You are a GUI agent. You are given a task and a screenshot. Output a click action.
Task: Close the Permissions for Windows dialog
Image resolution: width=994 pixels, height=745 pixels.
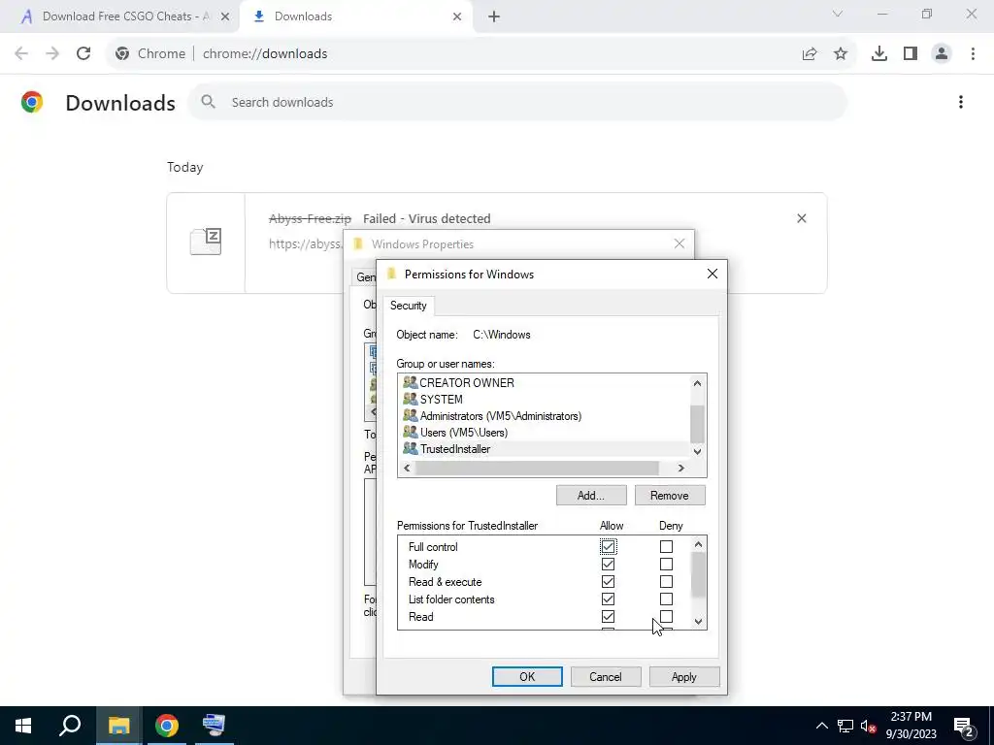click(x=712, y=274)
